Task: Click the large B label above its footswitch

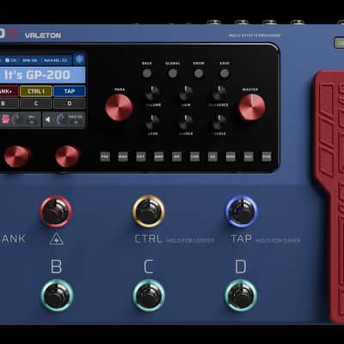Action: 56,267
